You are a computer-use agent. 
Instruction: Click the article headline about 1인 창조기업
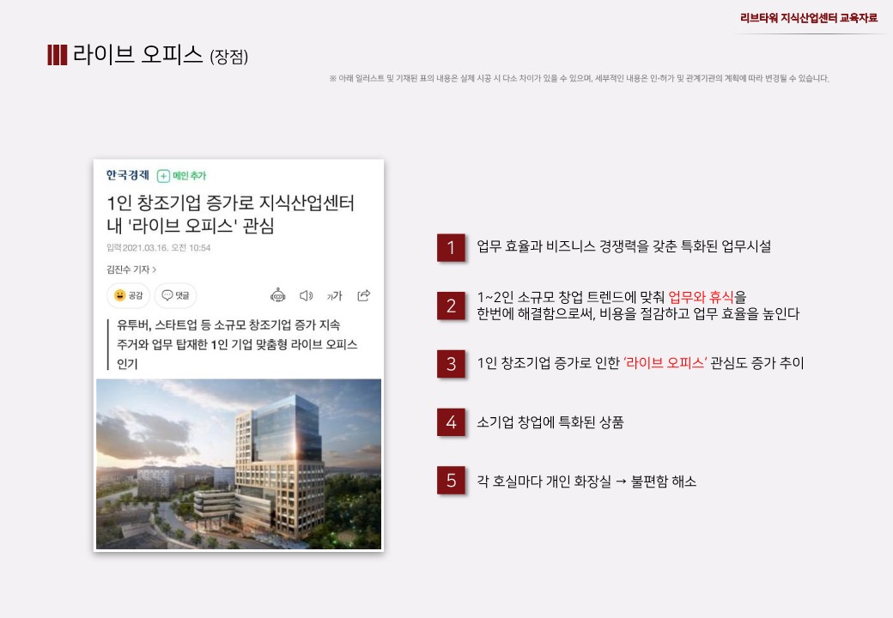230,215
